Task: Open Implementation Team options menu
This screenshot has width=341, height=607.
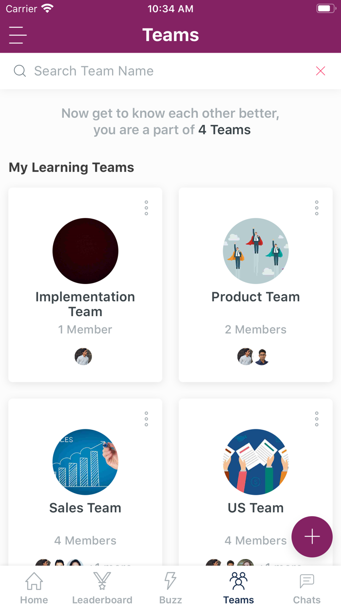Action: pyautogui.click(x=146, y=208)
